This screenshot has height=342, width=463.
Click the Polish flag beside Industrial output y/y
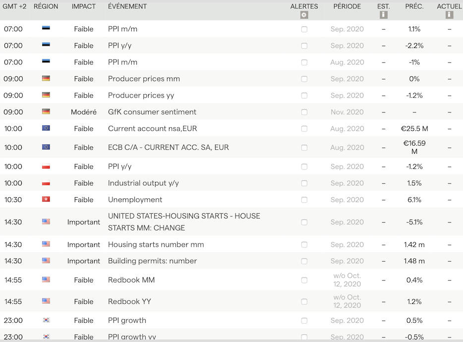[46, 183]
